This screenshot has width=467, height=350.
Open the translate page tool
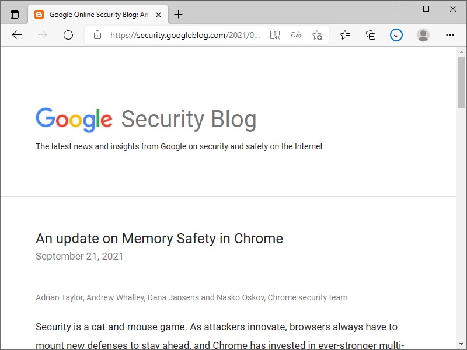tap(296, 35)
